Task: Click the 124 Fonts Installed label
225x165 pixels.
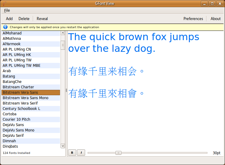Action: coord(16,153)
